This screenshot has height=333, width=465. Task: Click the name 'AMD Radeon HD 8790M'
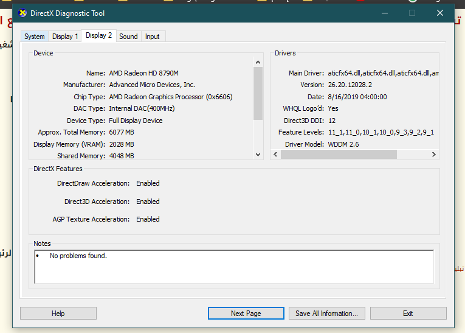click(144, 73)
